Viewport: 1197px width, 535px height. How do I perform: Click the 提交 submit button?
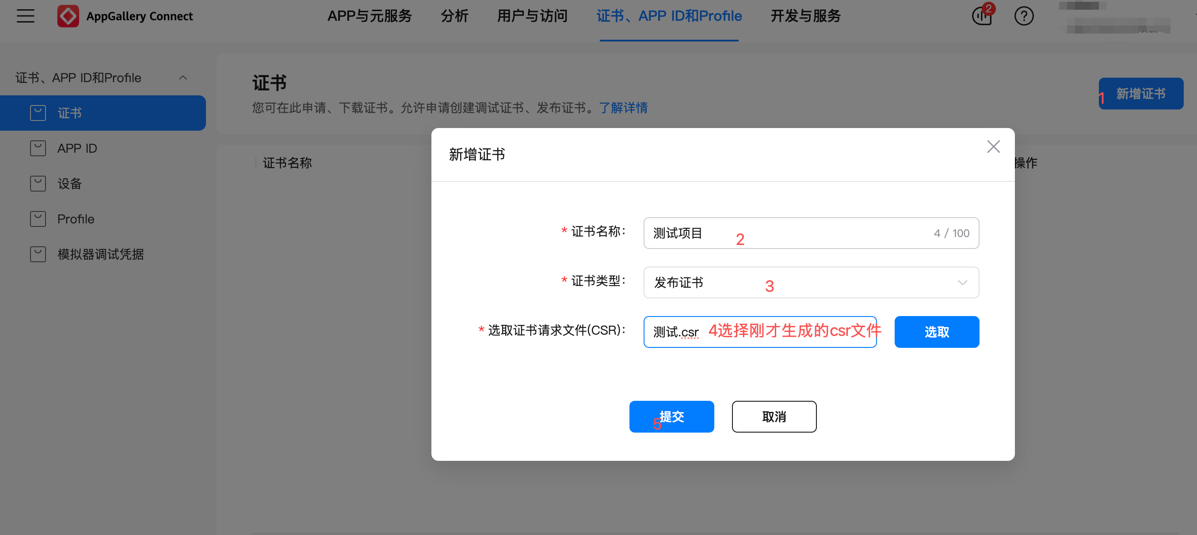tap(671, 417)
